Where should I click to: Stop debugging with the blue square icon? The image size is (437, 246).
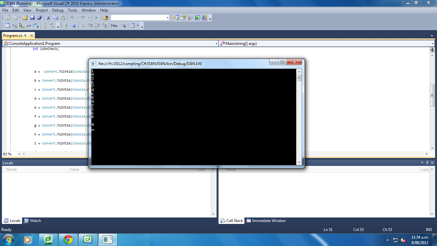pyautogui.click(x=74, y=26)
